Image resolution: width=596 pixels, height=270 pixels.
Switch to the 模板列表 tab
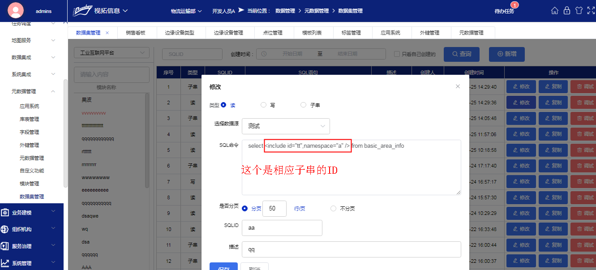click(x=312, y=33)
